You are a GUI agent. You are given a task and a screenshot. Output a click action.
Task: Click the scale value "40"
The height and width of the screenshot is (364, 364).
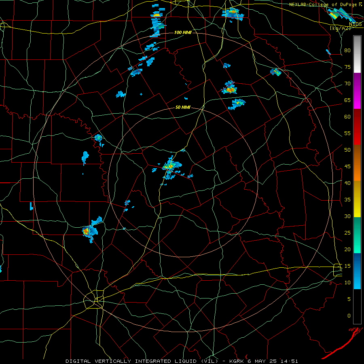coord(347,183)
